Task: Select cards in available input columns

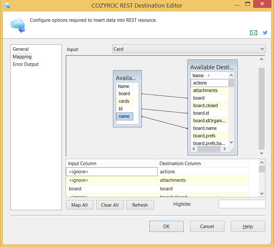Action: click(125, 101)
